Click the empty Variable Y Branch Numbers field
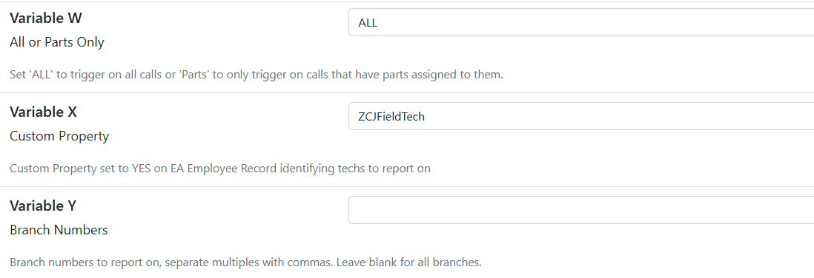This screenshot has height=278, width=814. [x=581, y=210]
